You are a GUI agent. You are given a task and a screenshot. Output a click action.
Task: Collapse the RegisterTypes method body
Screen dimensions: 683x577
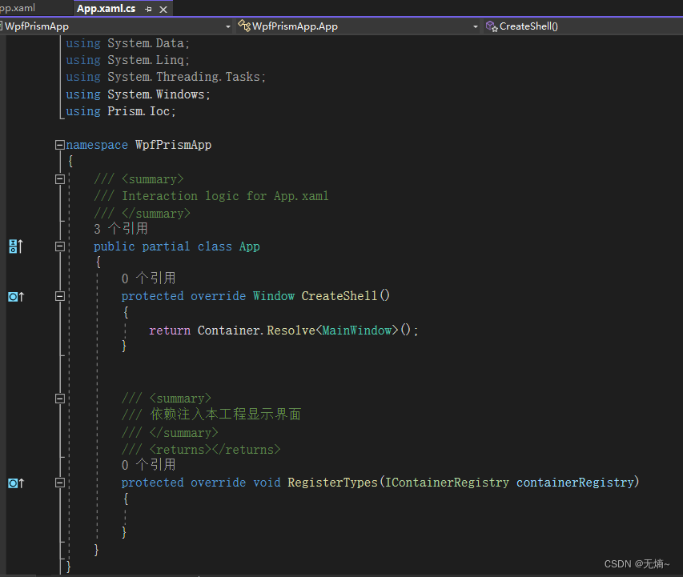coord(59,483)
